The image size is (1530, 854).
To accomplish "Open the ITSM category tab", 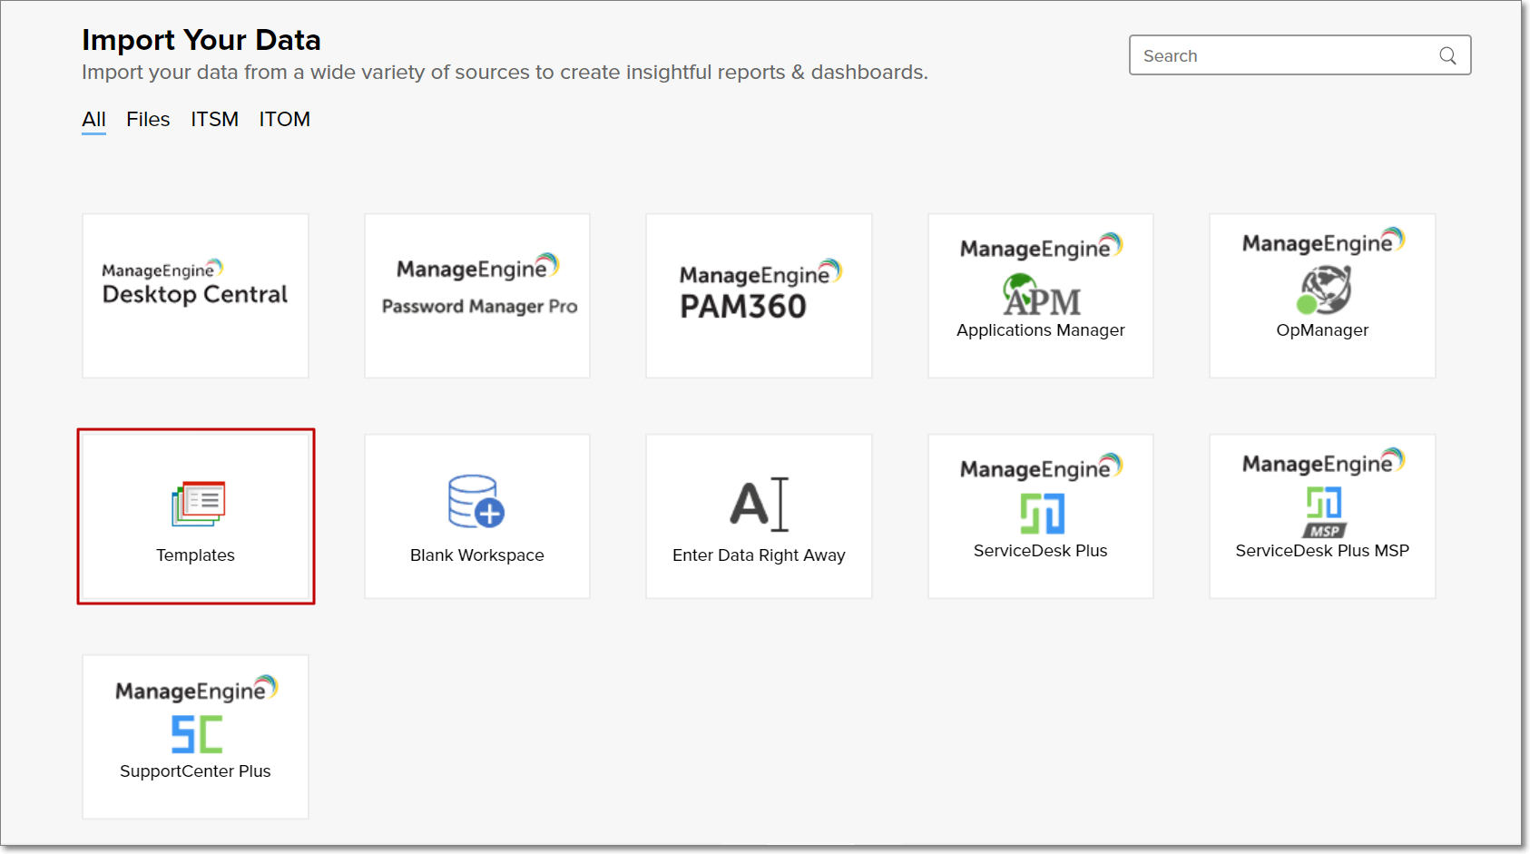I will tap(214, 120).
